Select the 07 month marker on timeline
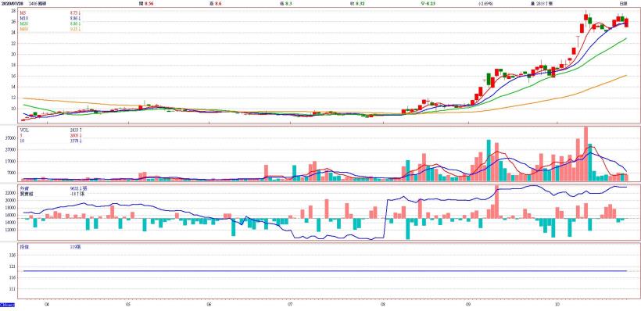 point(290,305)
